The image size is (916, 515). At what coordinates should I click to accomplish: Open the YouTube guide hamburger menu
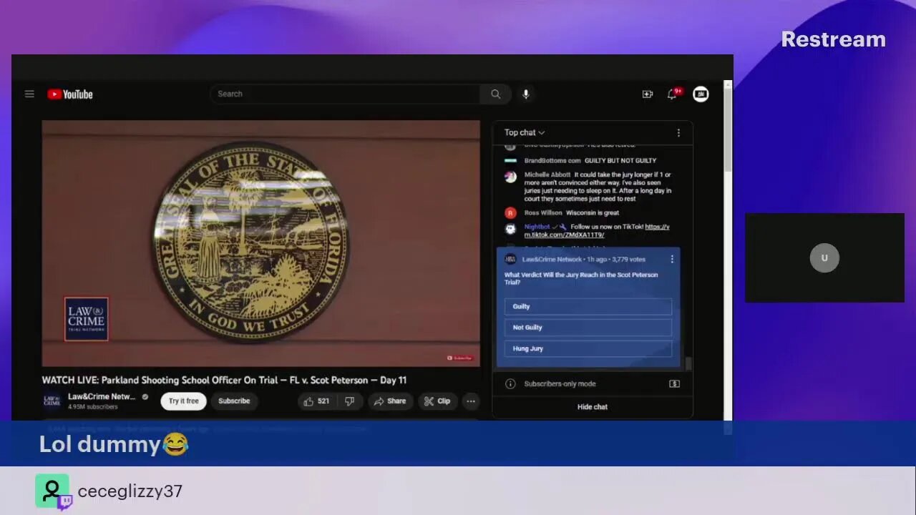(29, 94)
